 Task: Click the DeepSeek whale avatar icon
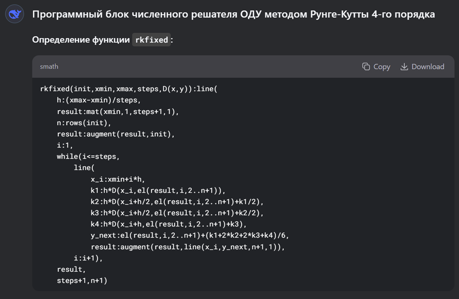pos(15,15)
